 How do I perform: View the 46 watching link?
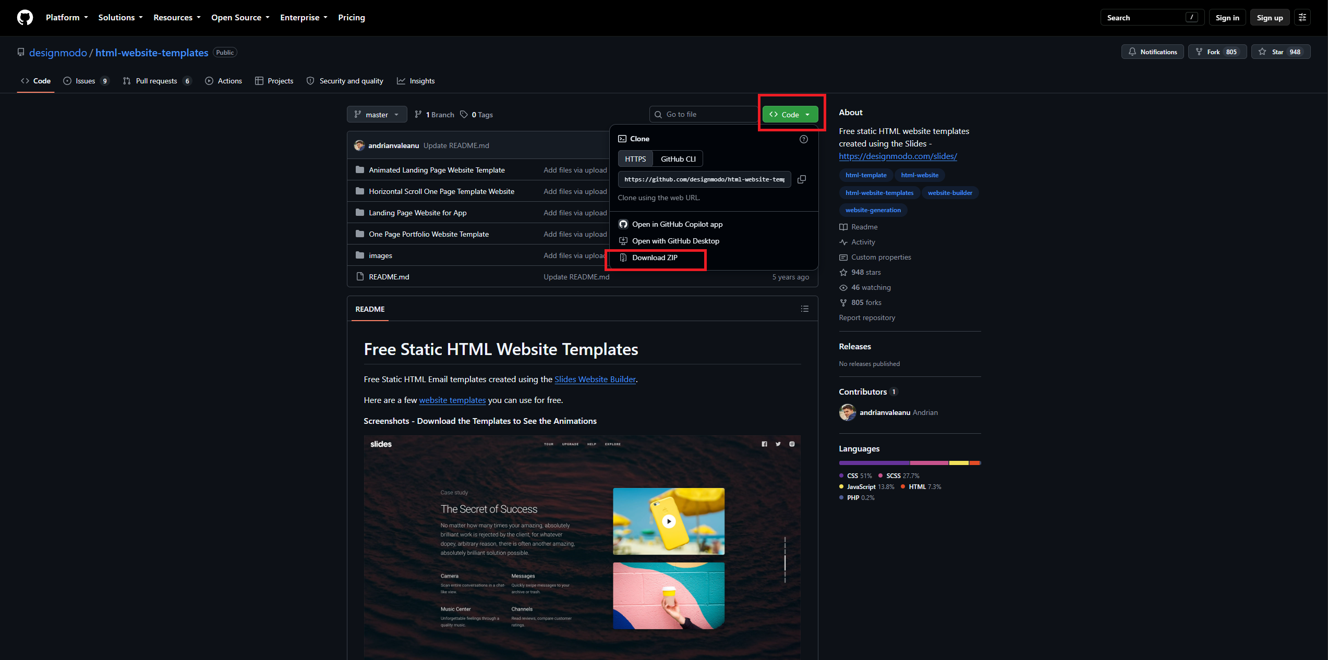pyautogui.click(x=865, y=287)
